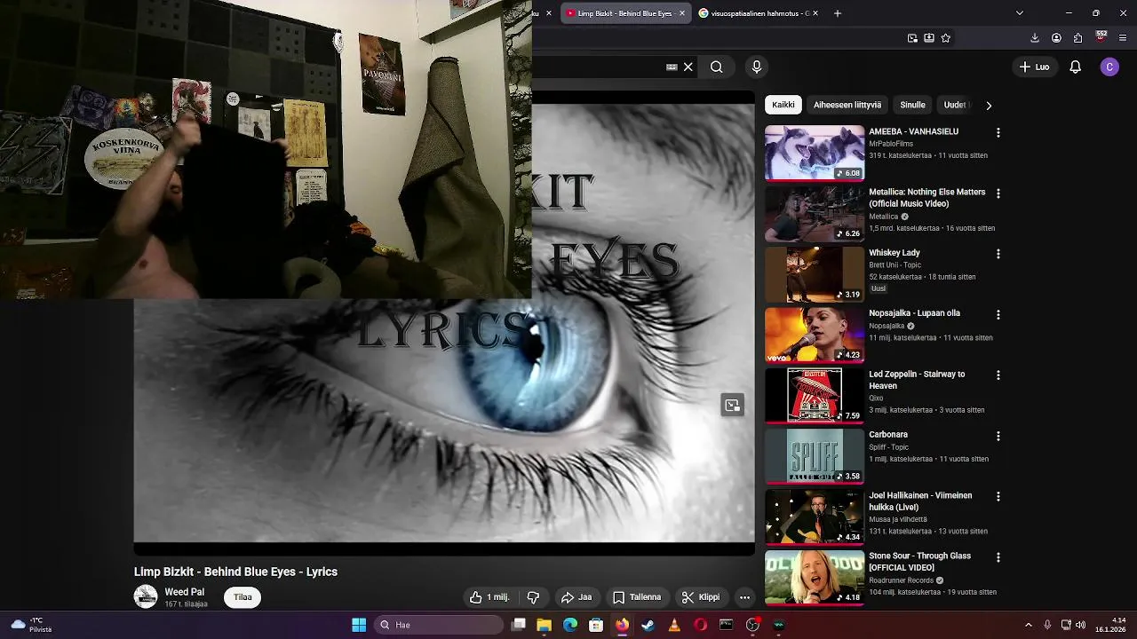Open options for Stairway to Heaven video
1137x639 pixels.
[998, 375]
